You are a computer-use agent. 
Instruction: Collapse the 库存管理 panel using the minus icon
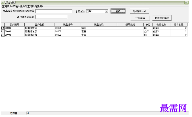click(x=3, y=2)
